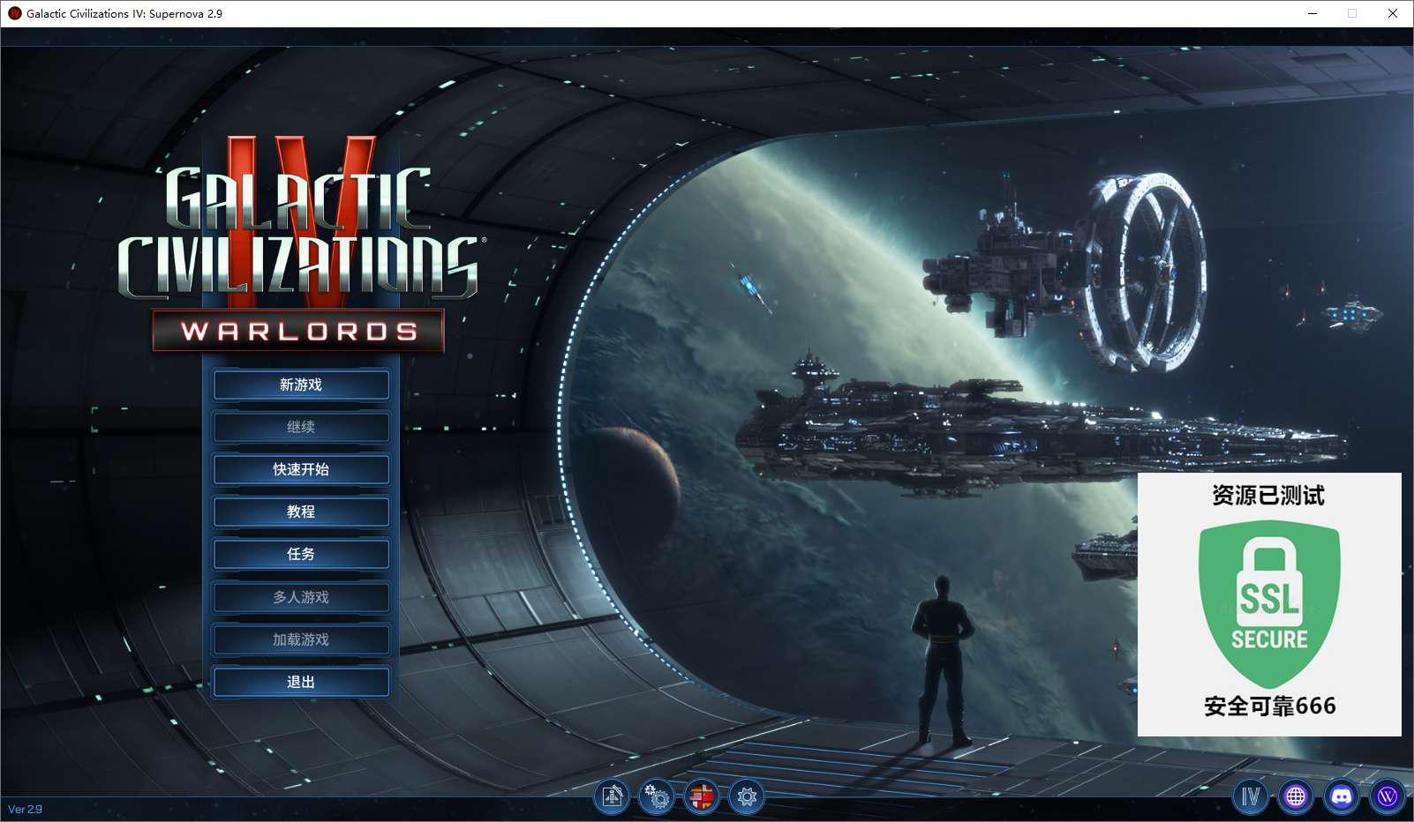Choose 多人游戏 multiplayer
The width and height of the screenshot is (1414, 822).
[x=301, y=597]
